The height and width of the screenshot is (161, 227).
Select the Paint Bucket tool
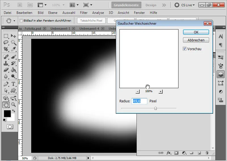point(13,70)
